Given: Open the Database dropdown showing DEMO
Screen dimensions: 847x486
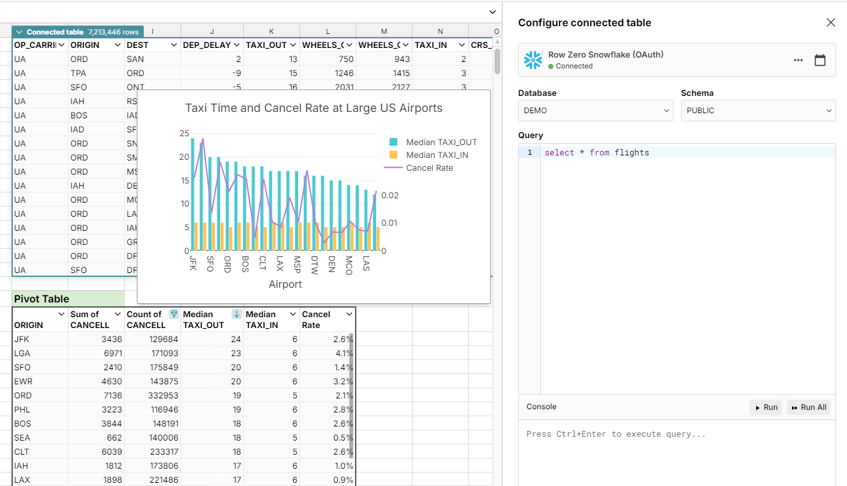Looking at the screenshot, I should click(595, 111).
